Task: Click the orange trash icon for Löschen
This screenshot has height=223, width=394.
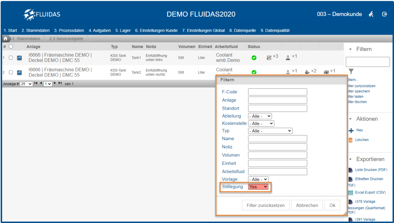Action: (350, 140)
